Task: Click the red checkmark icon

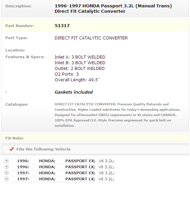Action: tap(12, 149)
